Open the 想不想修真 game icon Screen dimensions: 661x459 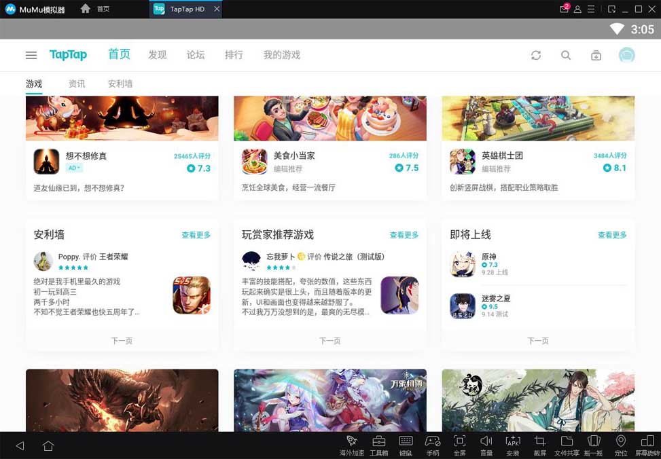pos(46,161)
